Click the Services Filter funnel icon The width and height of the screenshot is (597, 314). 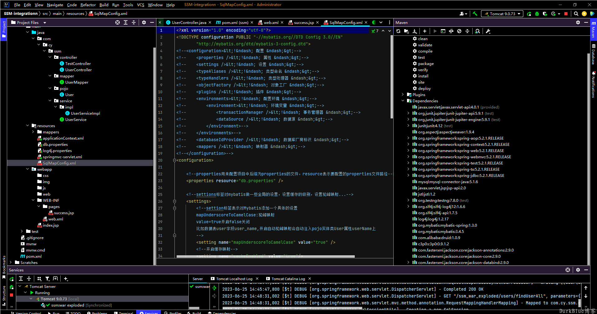(47, 279)
